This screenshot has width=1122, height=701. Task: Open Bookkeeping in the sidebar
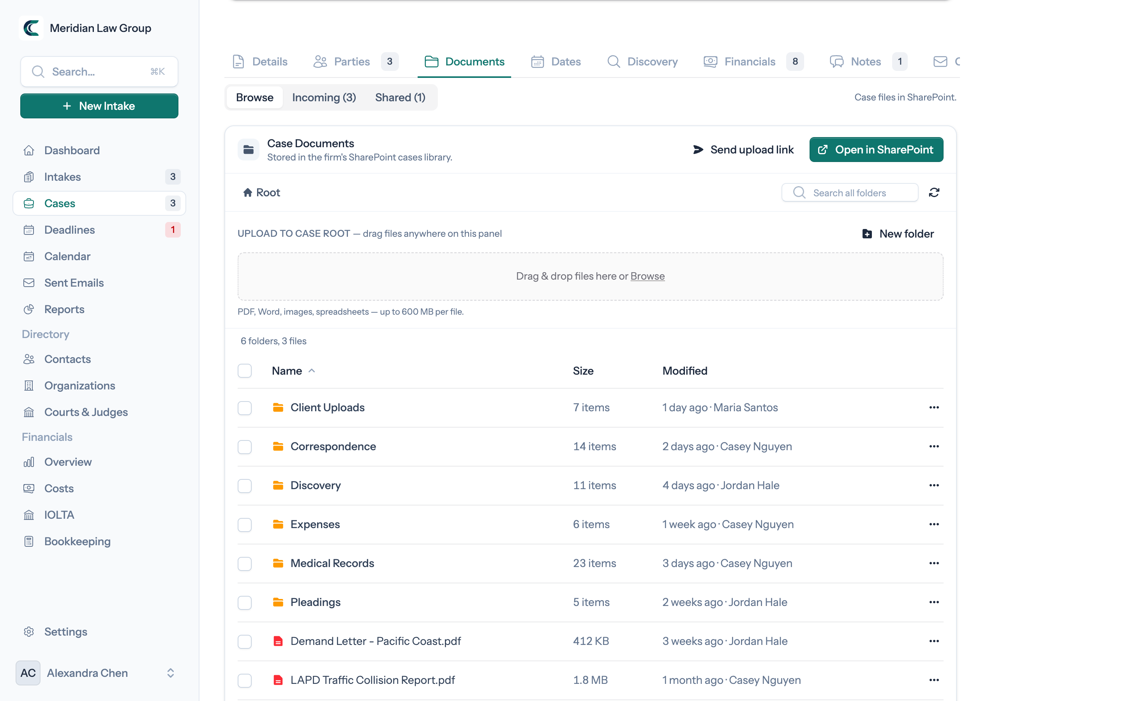[99, 541]
